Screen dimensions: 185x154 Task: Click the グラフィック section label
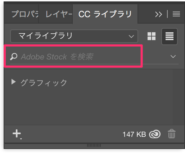(44, 83)
